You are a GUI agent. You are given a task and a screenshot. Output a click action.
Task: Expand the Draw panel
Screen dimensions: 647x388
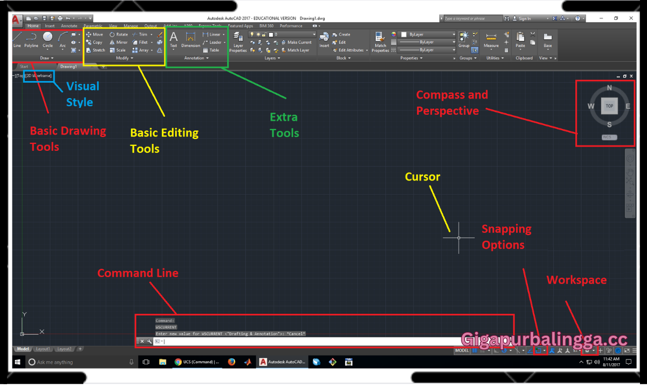tap(47, 58)
